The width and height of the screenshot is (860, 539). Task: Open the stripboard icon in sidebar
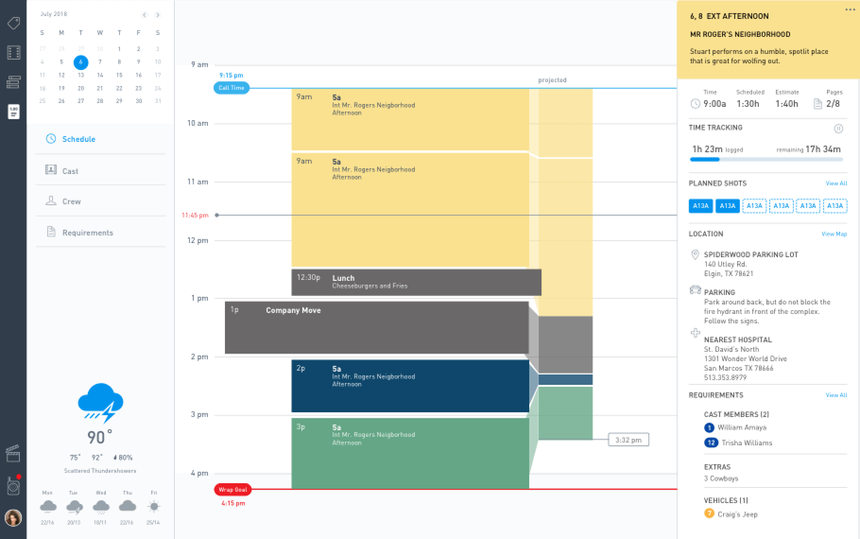13,82
